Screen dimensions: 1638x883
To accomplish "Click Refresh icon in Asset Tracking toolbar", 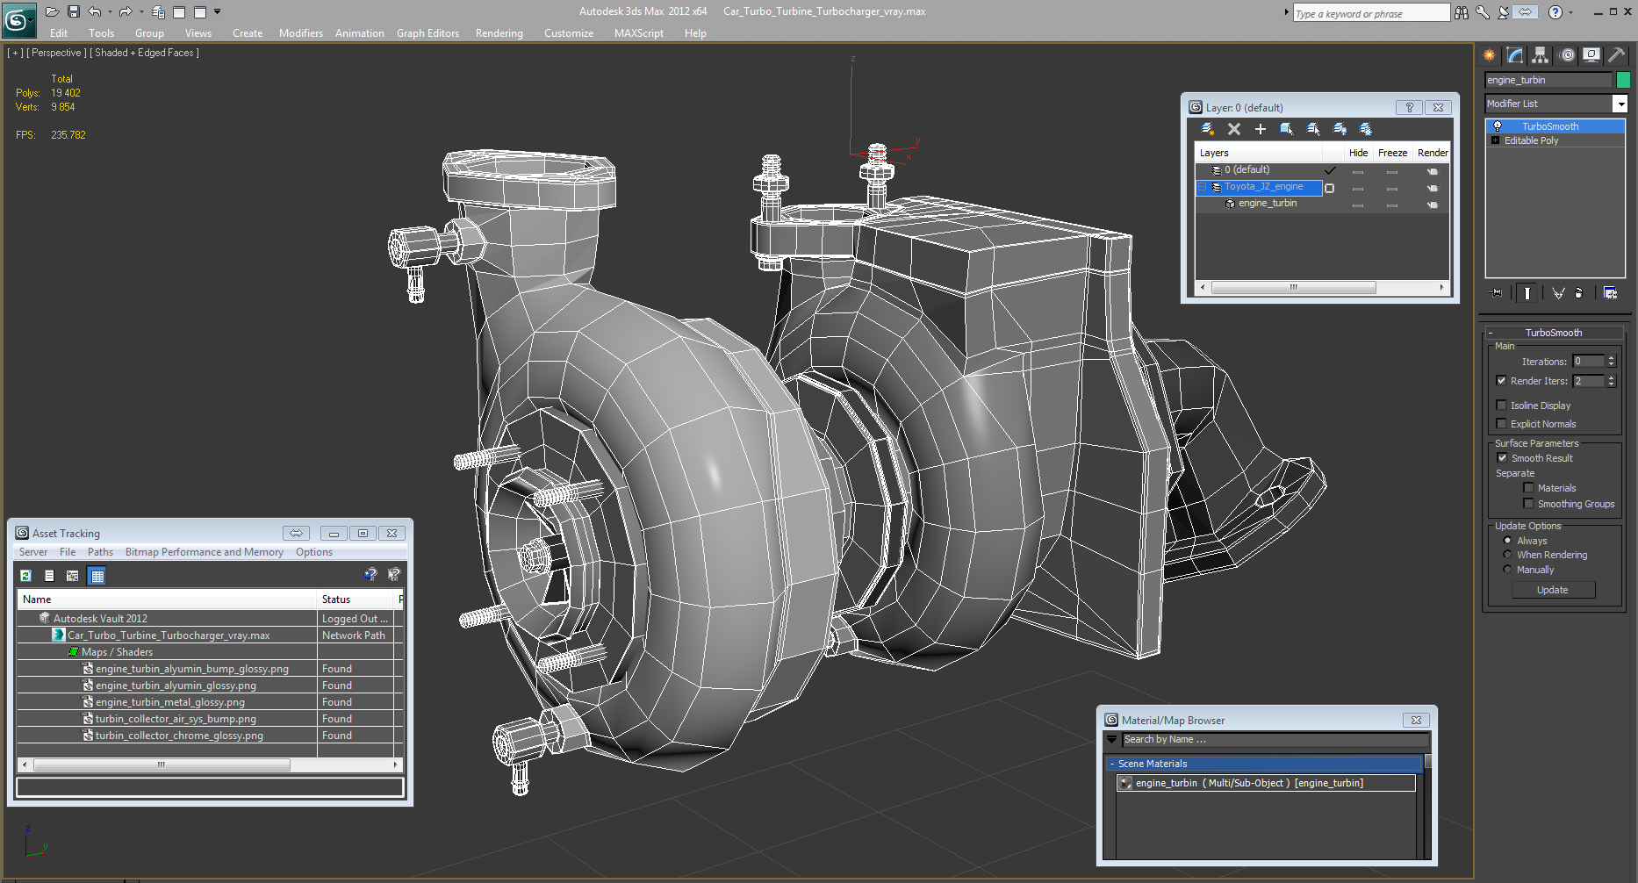I will pyautogui.click(x=25, y=576).
